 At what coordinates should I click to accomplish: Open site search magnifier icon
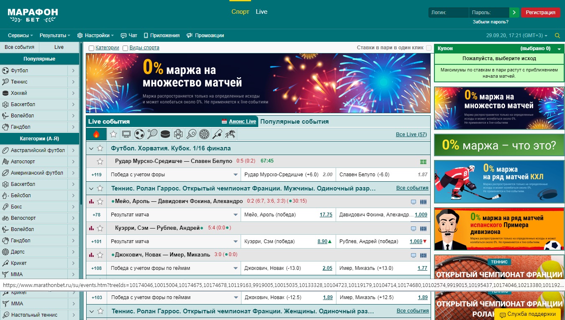tap(557, 36)
